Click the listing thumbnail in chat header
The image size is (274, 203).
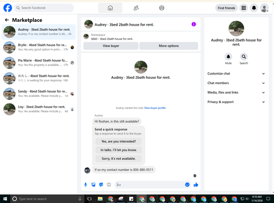tap(89, 24)
